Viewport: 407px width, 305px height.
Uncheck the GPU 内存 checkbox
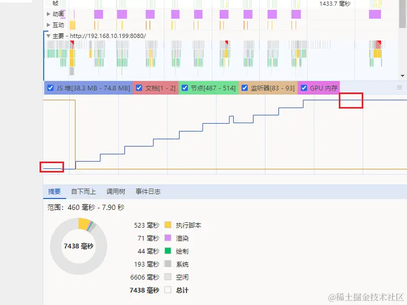304,88
